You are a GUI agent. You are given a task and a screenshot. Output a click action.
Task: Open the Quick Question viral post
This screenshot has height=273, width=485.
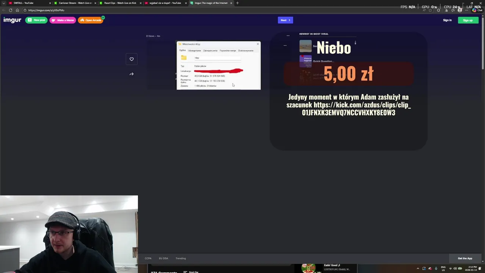coord(323,61)
